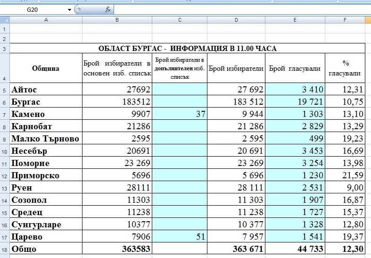371x258 pixels.
Task: Click the additional list value 51 for Царево
Action: pyautogui.click(x=180, y=237)
